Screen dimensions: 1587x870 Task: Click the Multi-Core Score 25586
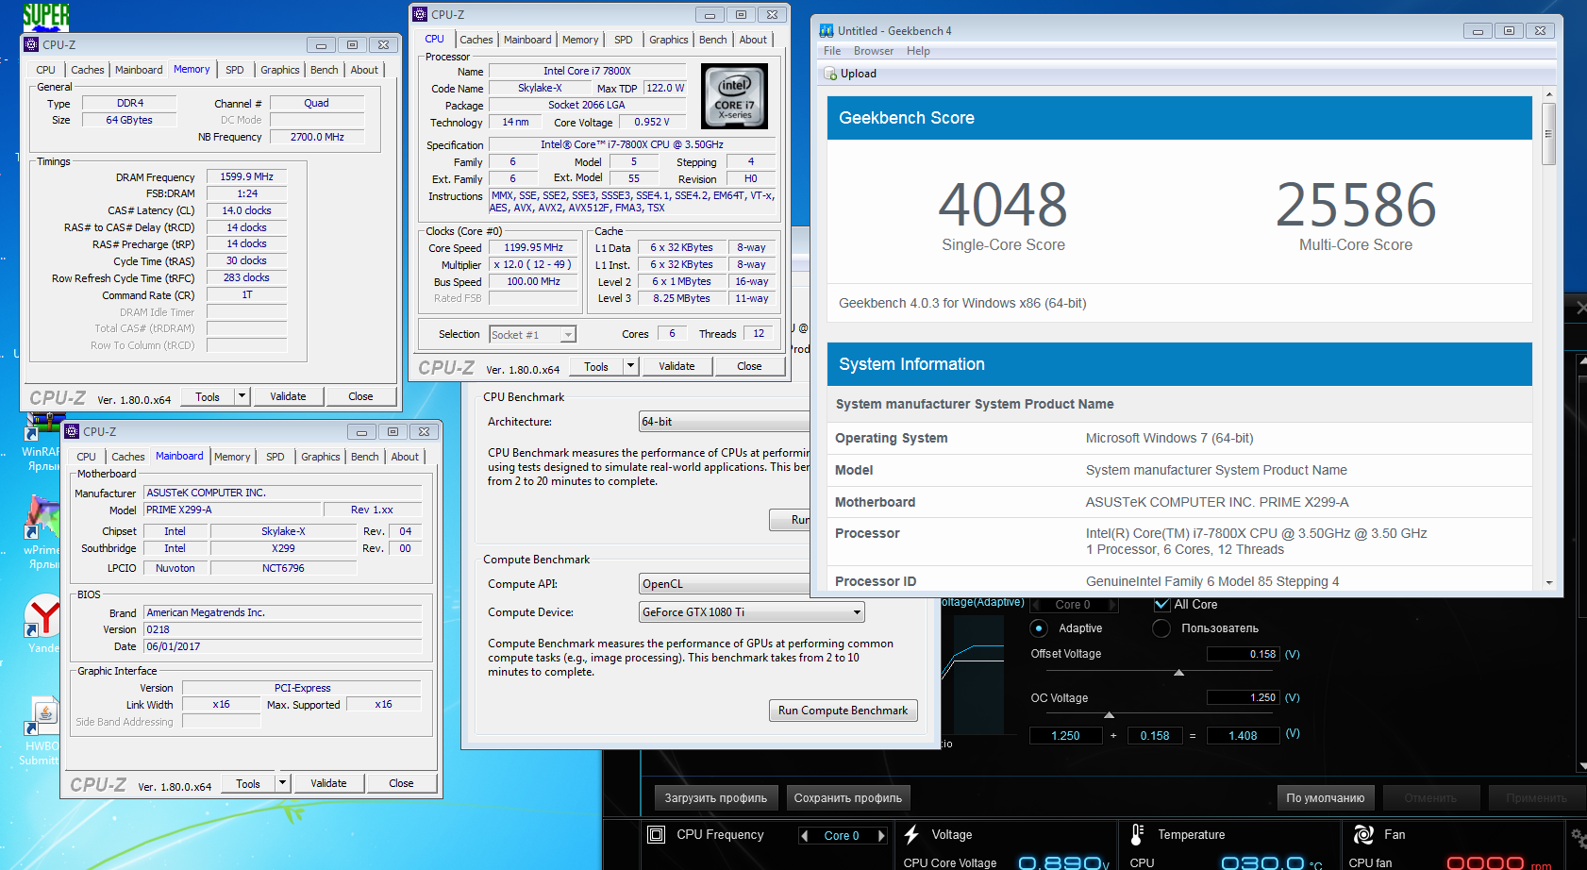coord(1356,205)
